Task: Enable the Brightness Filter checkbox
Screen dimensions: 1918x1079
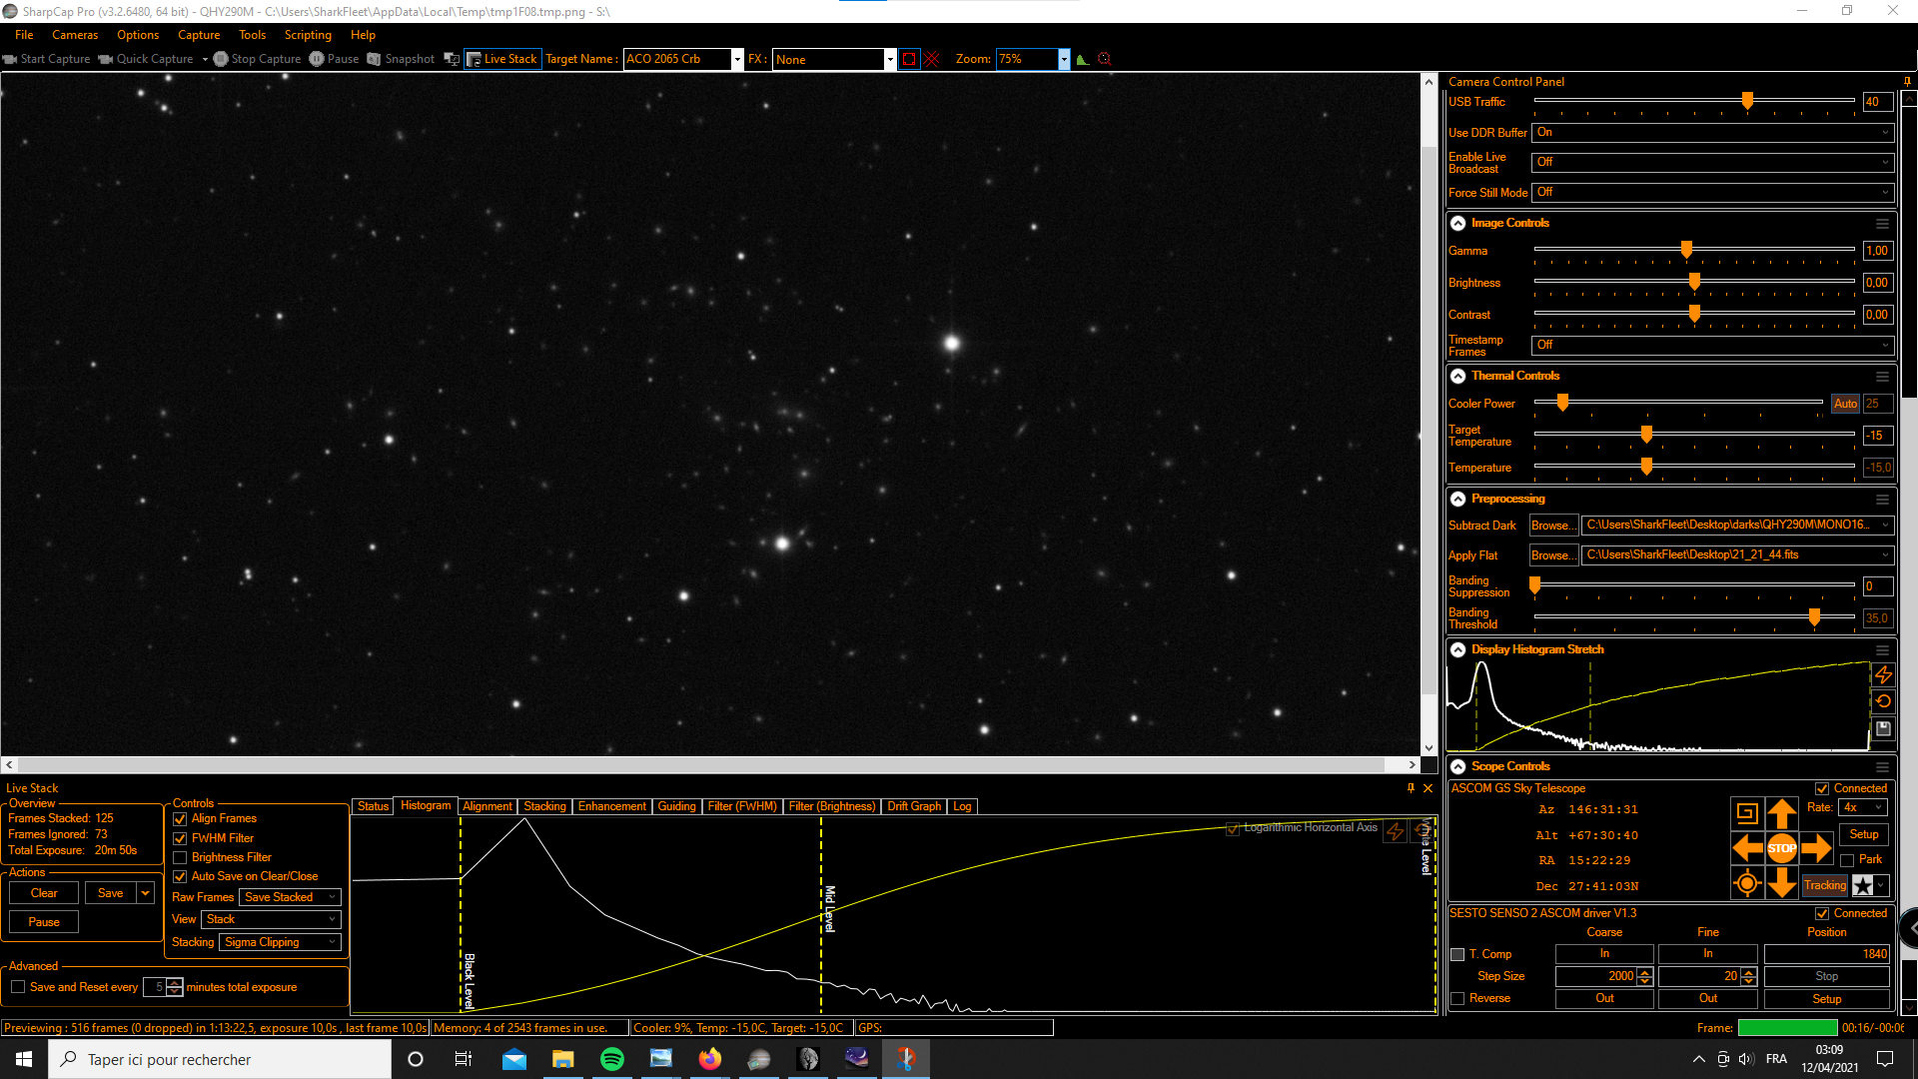Action: click(181, 857)
